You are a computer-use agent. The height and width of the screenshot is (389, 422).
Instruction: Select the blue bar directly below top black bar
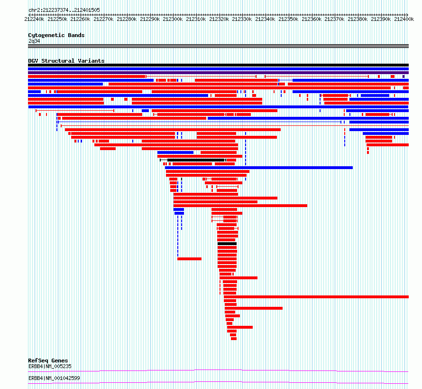(x=218, y=69)
